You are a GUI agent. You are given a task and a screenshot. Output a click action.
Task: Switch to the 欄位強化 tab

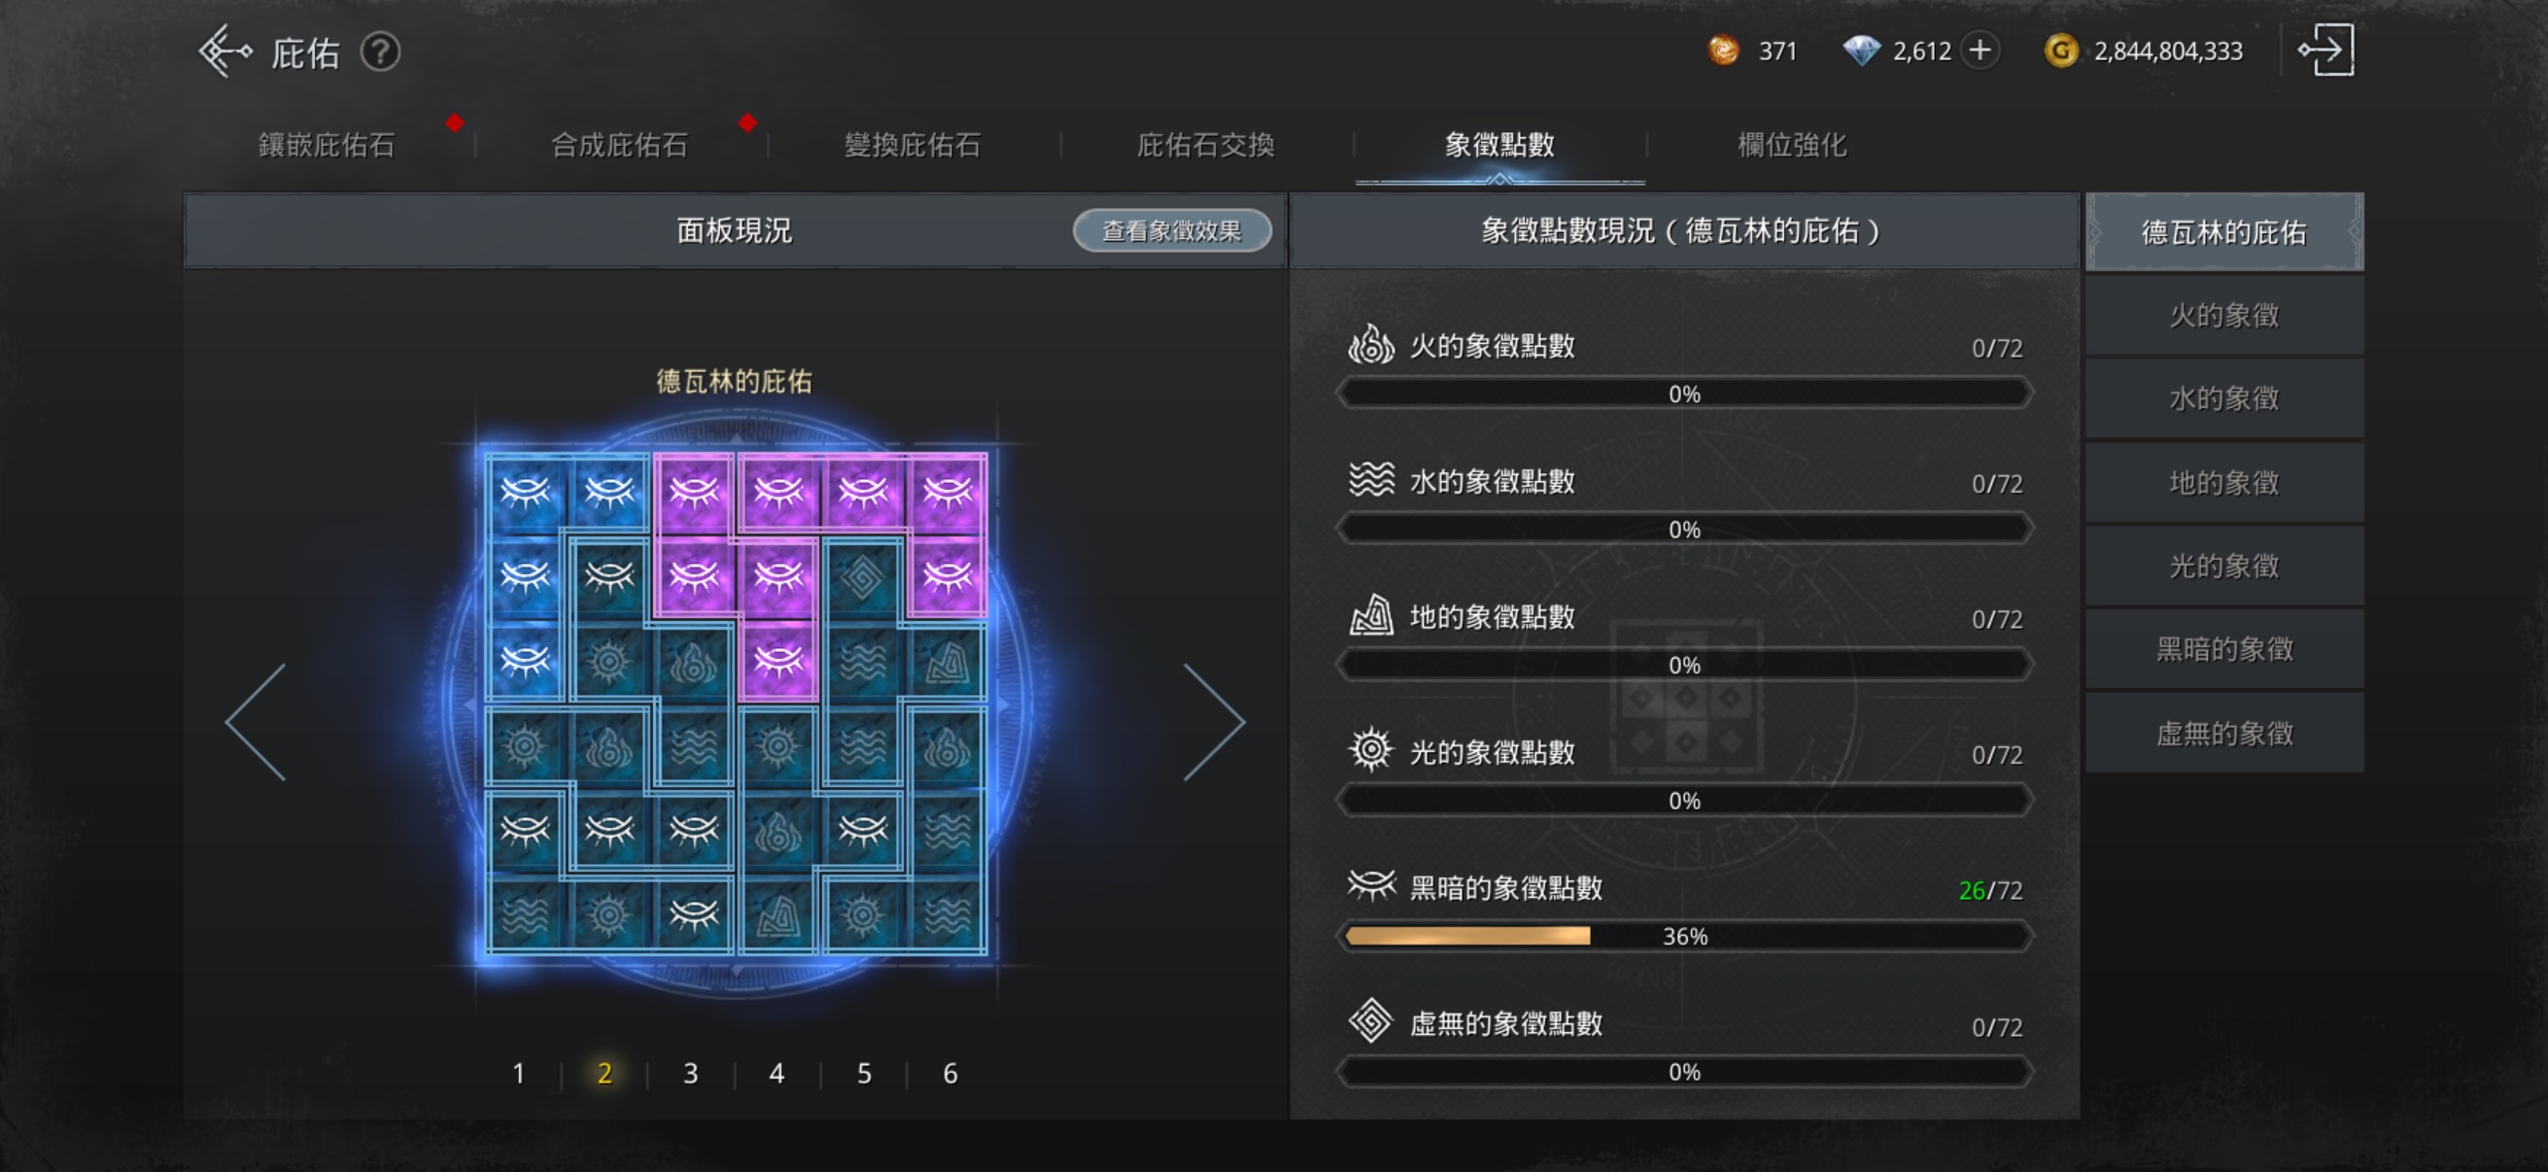click(1791, 146)
